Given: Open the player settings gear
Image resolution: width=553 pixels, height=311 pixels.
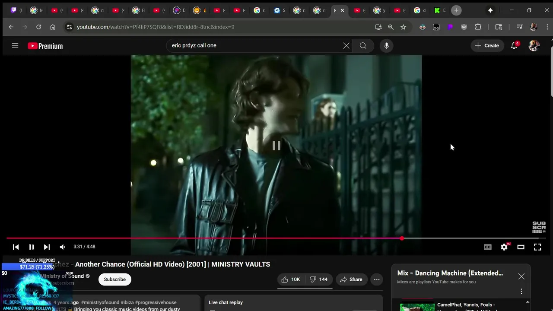Looking at the screenshot, I should [x=504, y=247].
